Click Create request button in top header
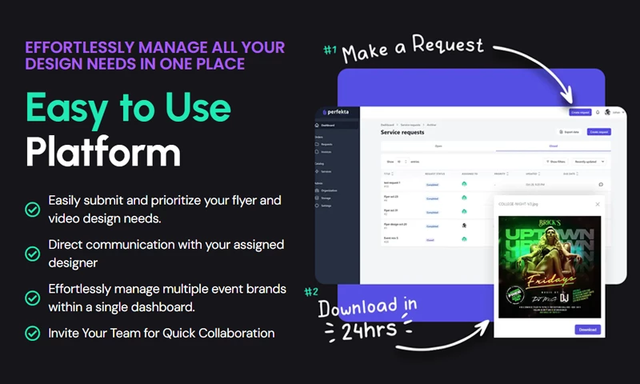This screenshot has width=640, height=384. coord(580,113)
